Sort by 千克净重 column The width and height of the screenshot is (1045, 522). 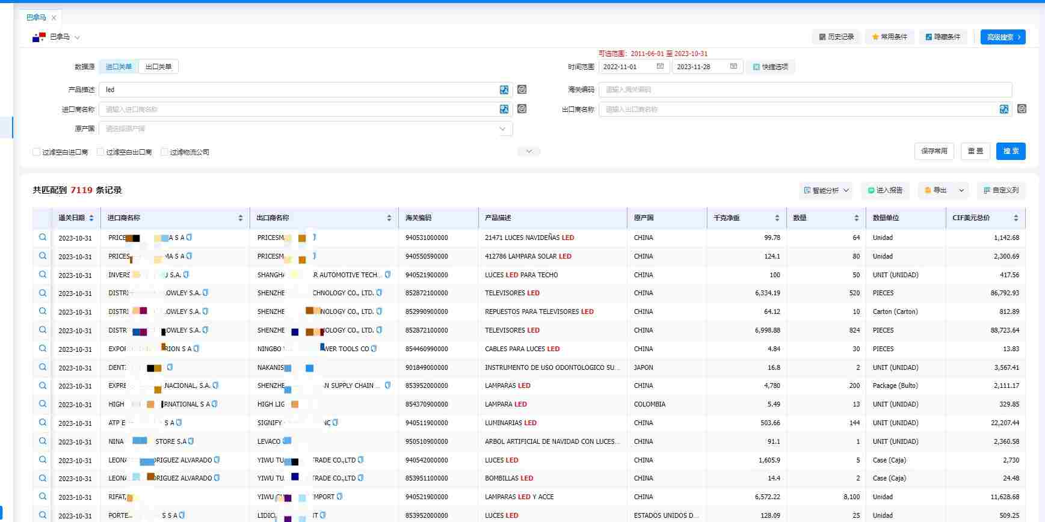tap(777, 218)
